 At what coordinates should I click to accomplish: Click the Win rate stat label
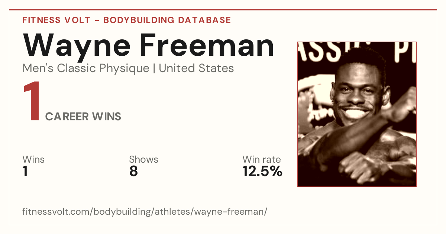pyautogui.click(x=262, y=160)
